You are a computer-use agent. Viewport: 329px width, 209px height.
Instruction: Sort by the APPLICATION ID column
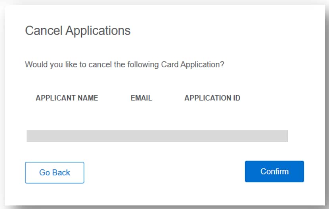[212, 98]
